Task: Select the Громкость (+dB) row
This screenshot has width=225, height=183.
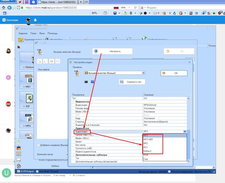Action: [x=107, y=148]
